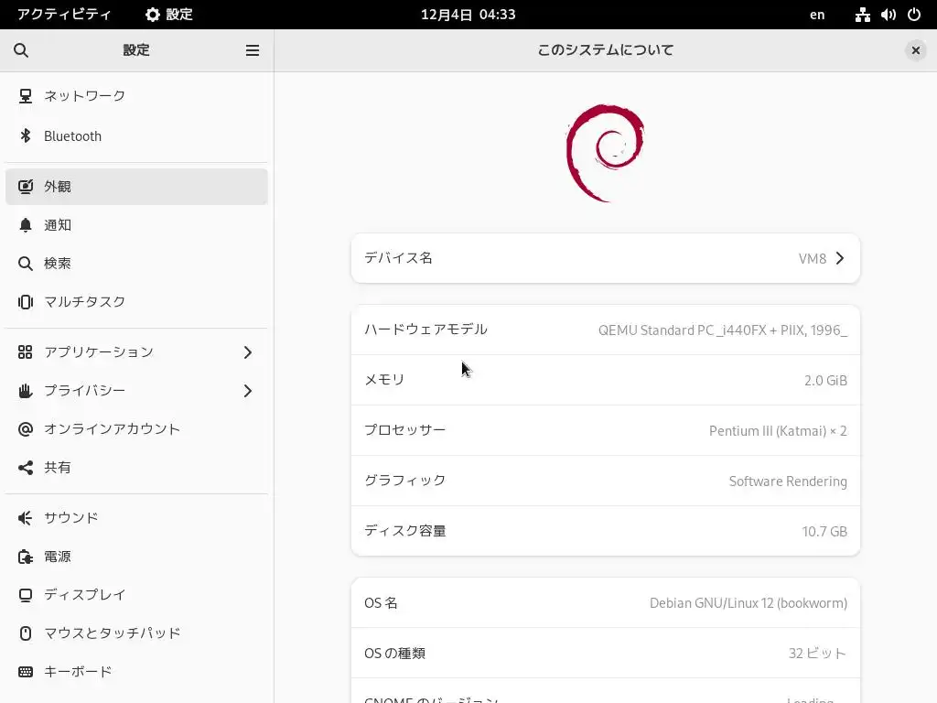Screen dimensions: 937x703
Task: Click the 設定 title in sidebar header
Action: tap(136, 50)
